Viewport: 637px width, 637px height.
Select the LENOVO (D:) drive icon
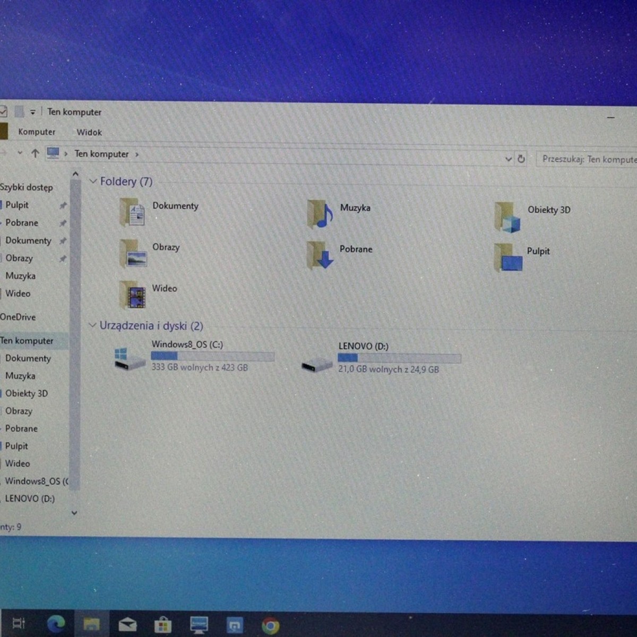317,364
